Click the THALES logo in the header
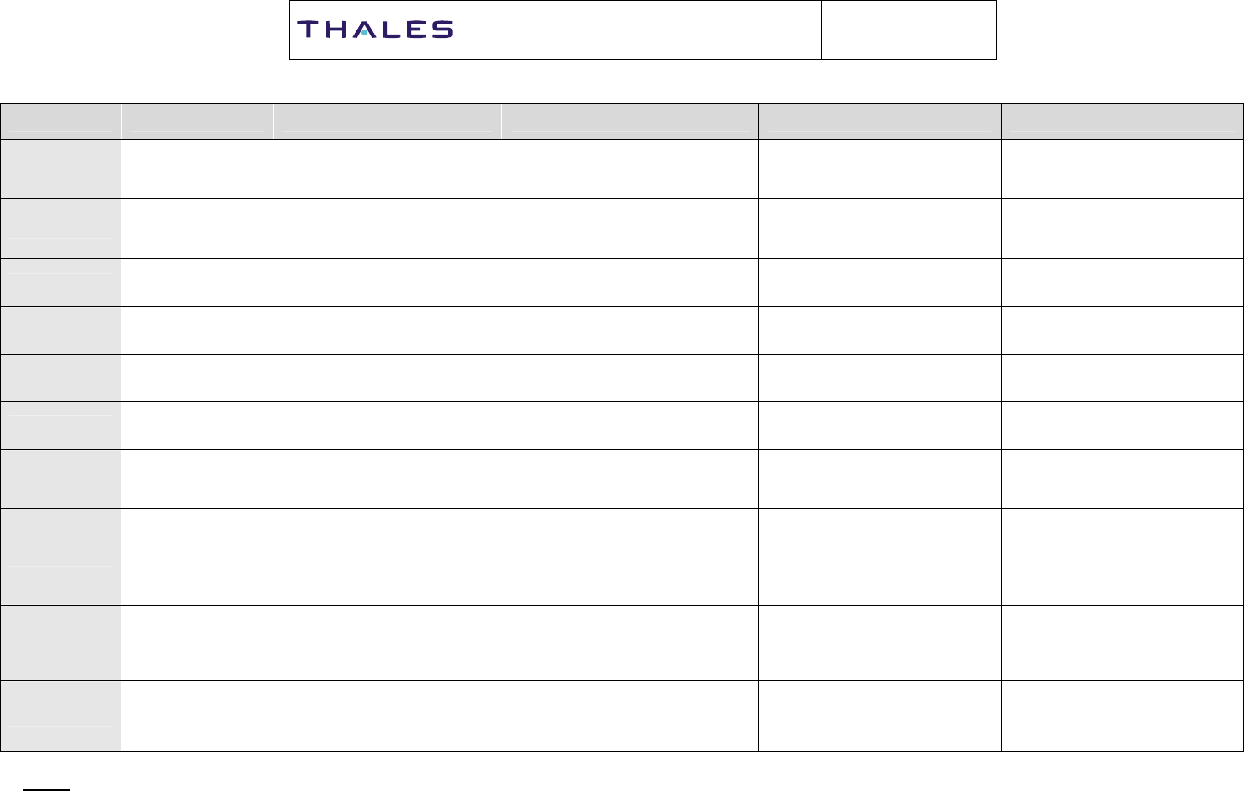The width and height of the screenshot is (1244, 791). click(x=376, y=30)
